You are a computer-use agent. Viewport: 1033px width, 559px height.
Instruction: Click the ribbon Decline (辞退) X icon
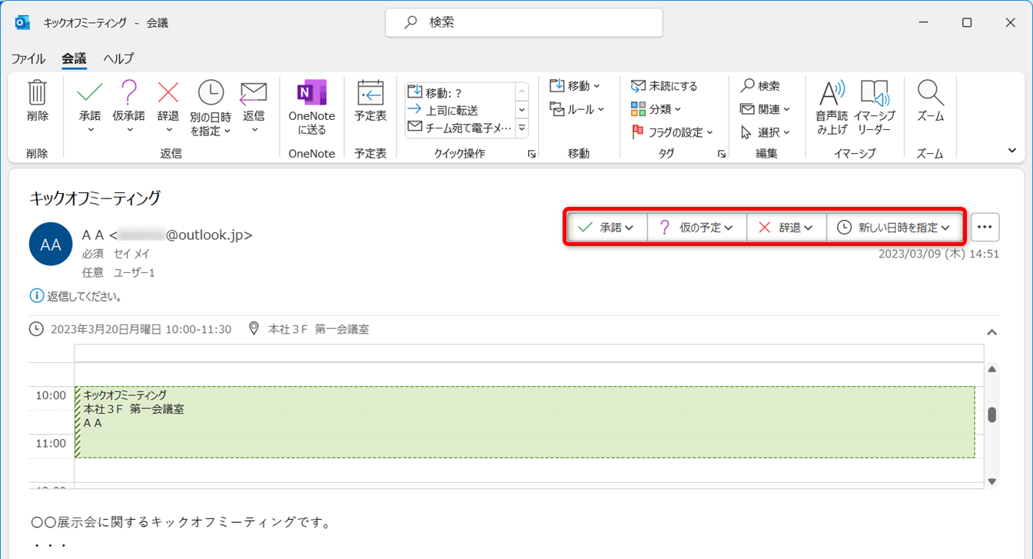(168, 94)
